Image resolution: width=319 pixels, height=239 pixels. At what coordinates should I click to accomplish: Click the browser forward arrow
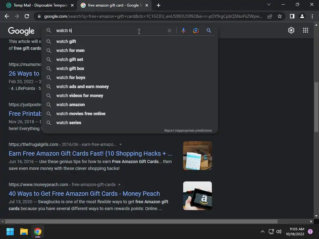click(17, 16)
